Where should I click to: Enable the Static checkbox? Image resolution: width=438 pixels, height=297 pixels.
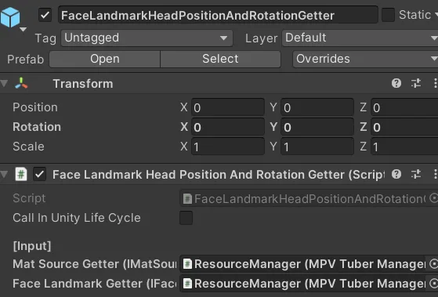(x=389, y=15)
